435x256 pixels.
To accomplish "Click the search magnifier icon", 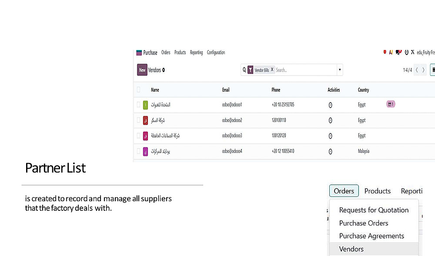I will pos(244,70).
